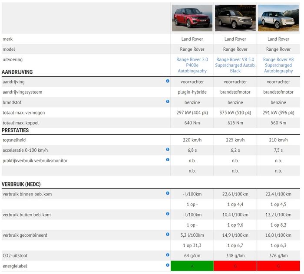Click the 1 op 31,3 value
Screen dimensions: 304x274
pos(192,245)
